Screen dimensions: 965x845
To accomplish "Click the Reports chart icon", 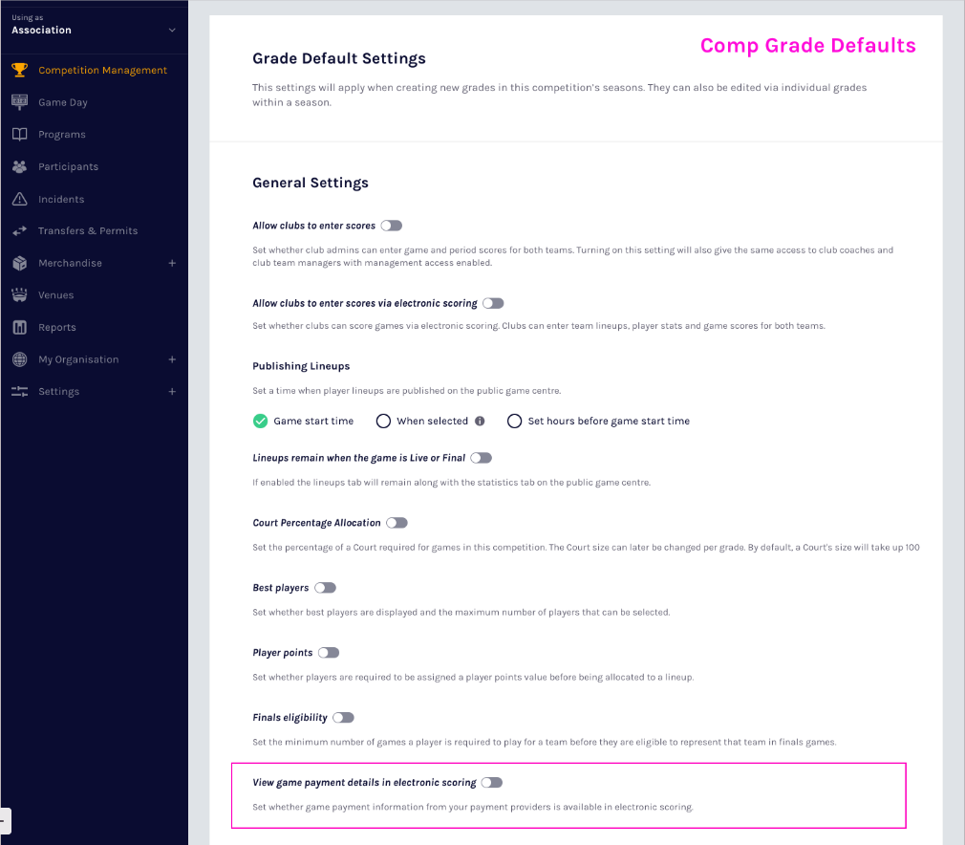I will [19, 328].
